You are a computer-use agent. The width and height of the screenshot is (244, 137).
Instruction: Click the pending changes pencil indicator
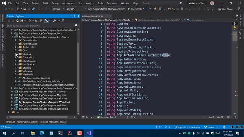[167, 127]
